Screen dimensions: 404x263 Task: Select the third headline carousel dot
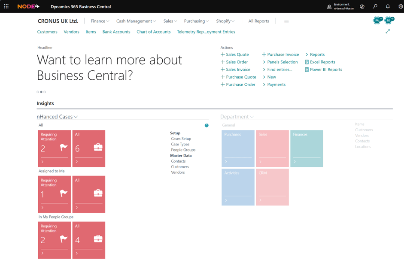coord(45,92)
